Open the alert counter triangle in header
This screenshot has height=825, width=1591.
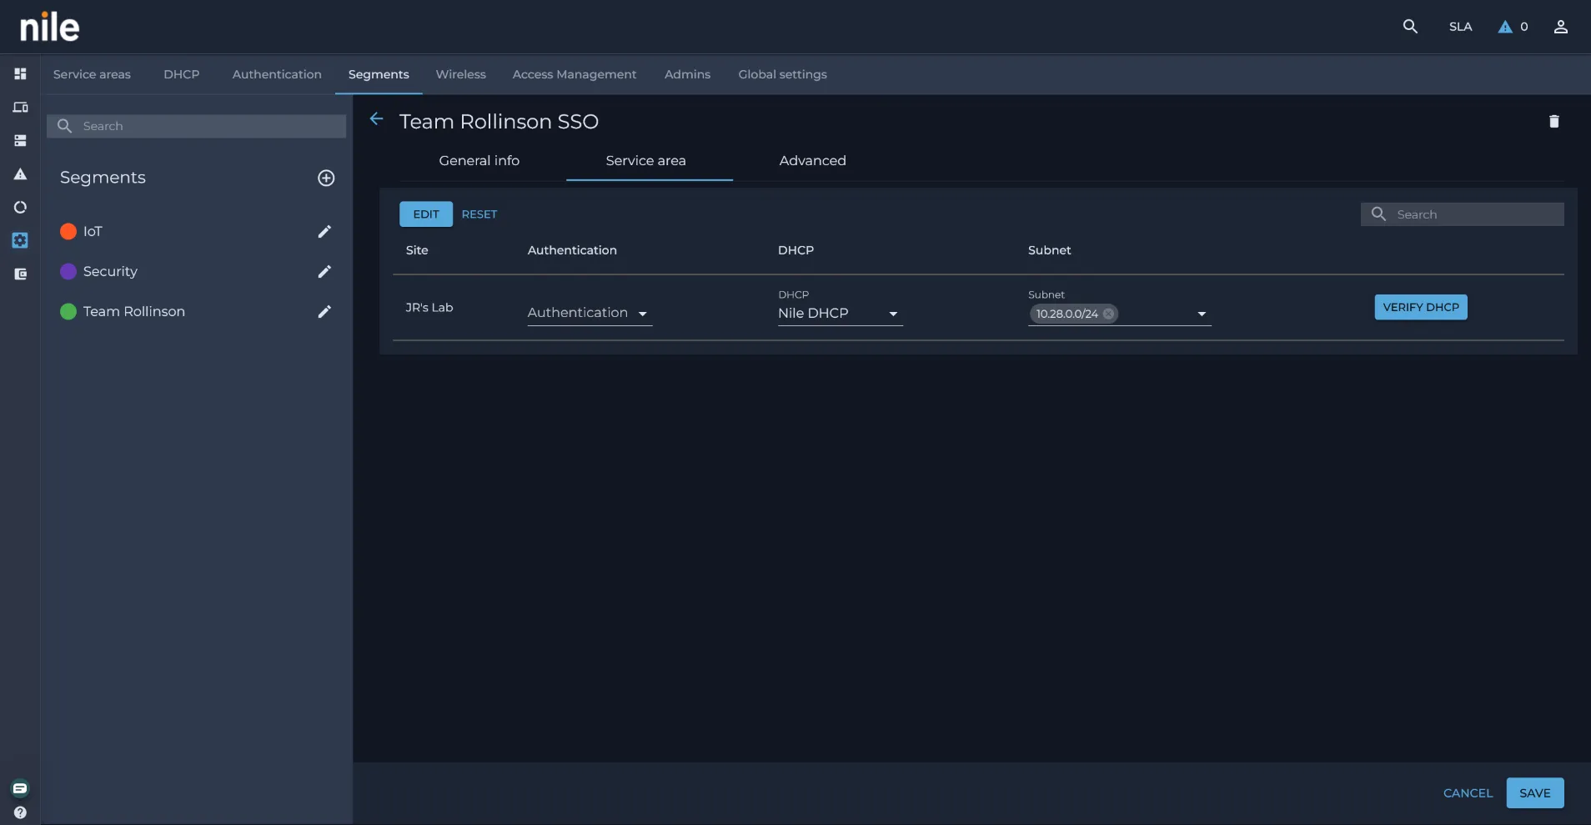tap(1505, 27)
